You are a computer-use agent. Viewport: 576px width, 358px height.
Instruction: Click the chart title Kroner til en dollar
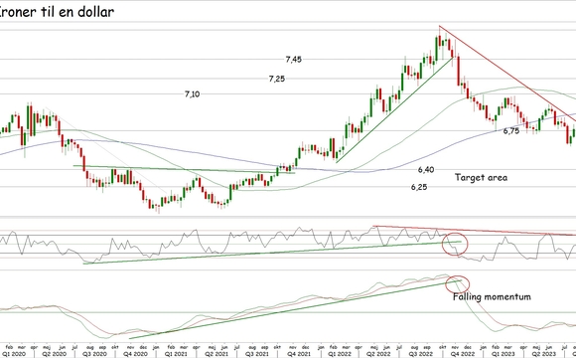point(57,12)
